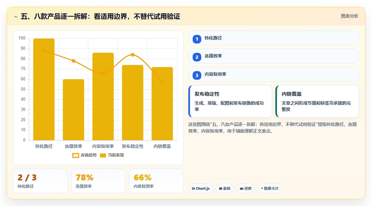This screenshot has width=372, height=206.
Task: Click the 内链覆盖 x-axis label
Action: [x=162, y=147]
